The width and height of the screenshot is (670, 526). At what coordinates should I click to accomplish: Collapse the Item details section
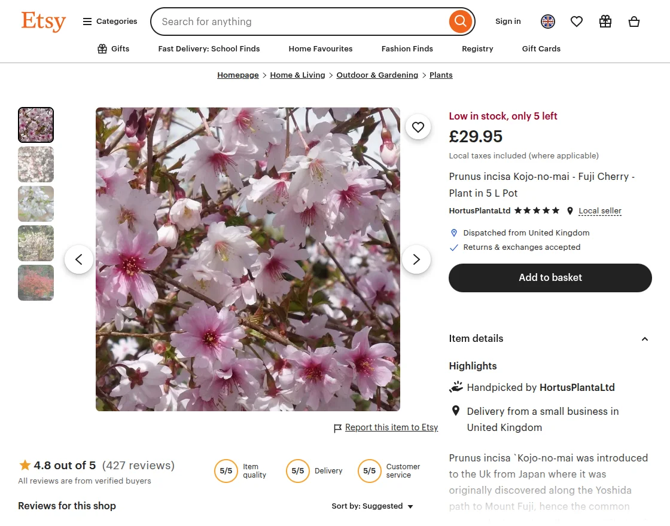(645, 339)
